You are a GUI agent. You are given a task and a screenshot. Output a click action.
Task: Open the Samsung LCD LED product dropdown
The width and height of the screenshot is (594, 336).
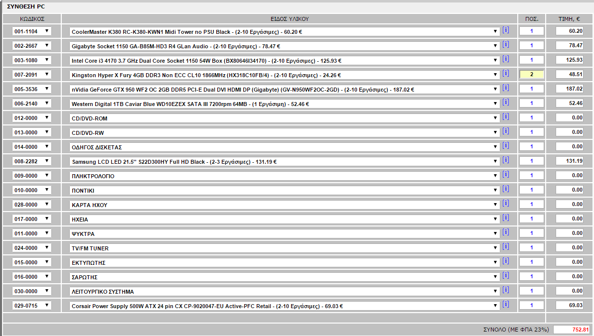click(x=285, y=162)
